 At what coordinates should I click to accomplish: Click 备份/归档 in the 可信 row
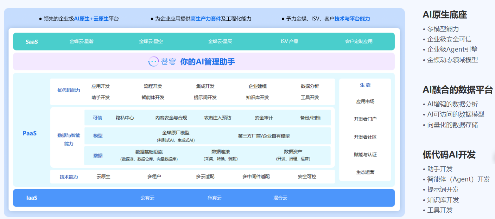click(310, 118)
